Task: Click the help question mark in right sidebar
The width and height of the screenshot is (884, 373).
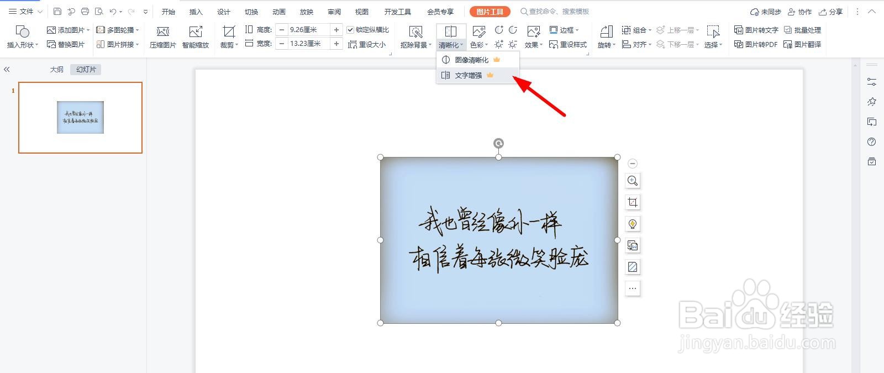Action: 872,142
